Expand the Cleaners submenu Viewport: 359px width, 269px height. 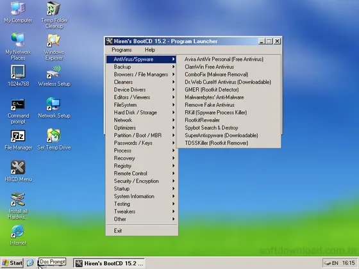pos(141,82)
